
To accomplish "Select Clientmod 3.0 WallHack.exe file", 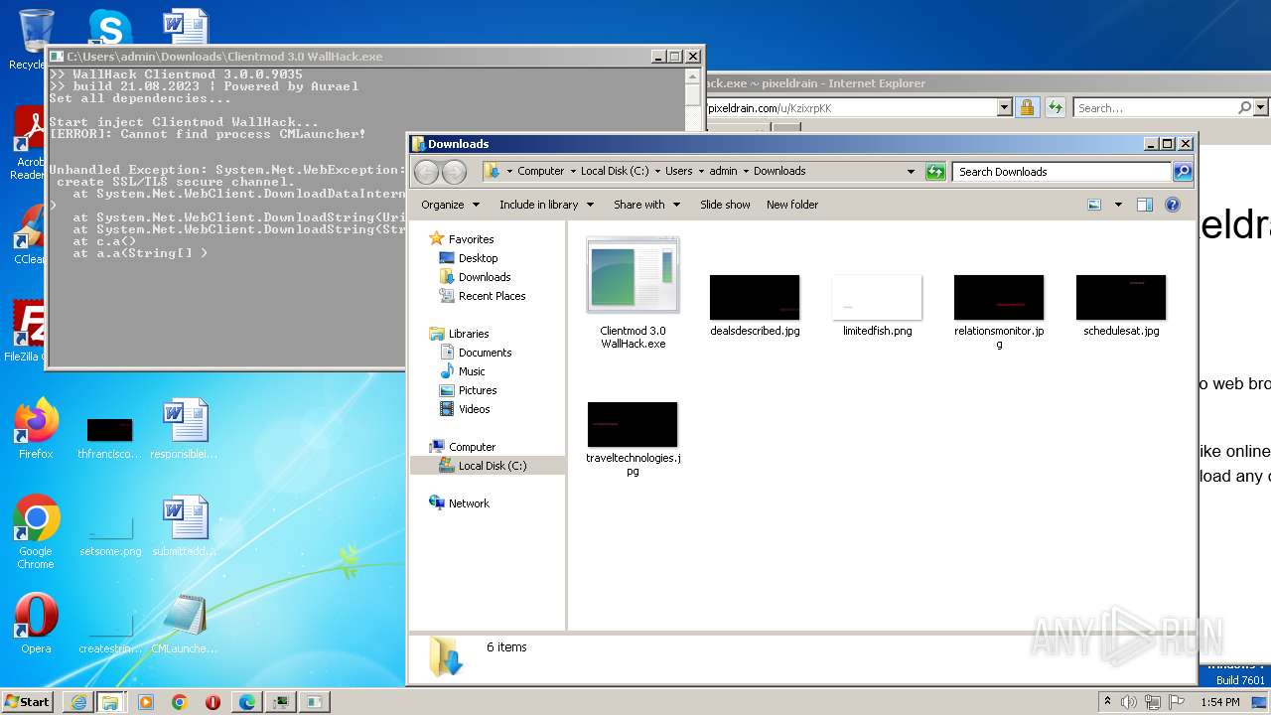I will click(x=633, y=294).
